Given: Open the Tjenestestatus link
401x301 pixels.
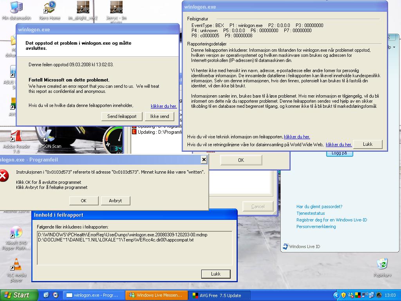Looking at the screenshot, I should click(311, 213).
